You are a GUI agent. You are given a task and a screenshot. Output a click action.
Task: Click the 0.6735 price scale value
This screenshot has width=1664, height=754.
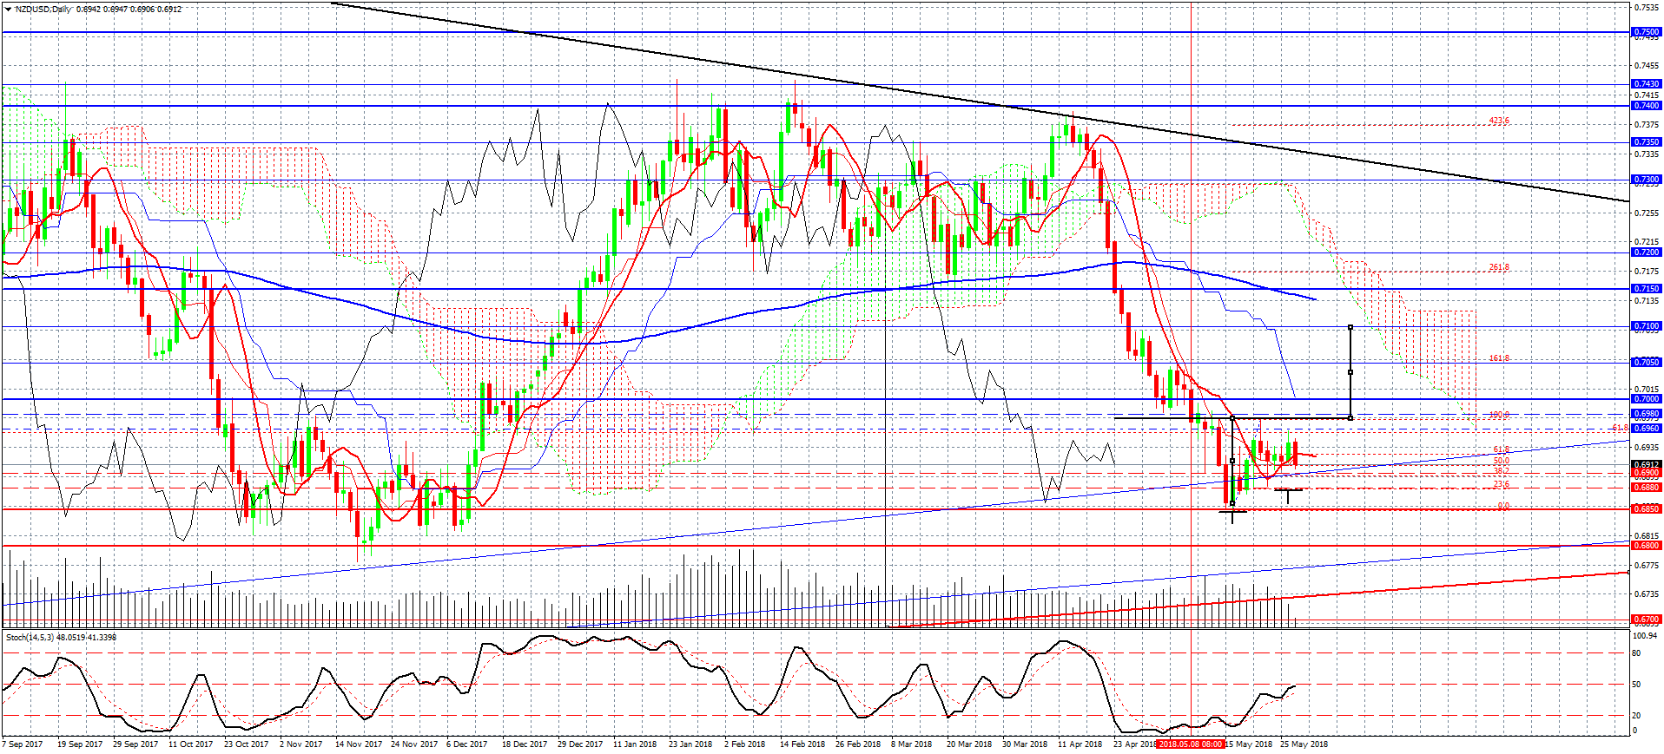[x=1647, y=594]
